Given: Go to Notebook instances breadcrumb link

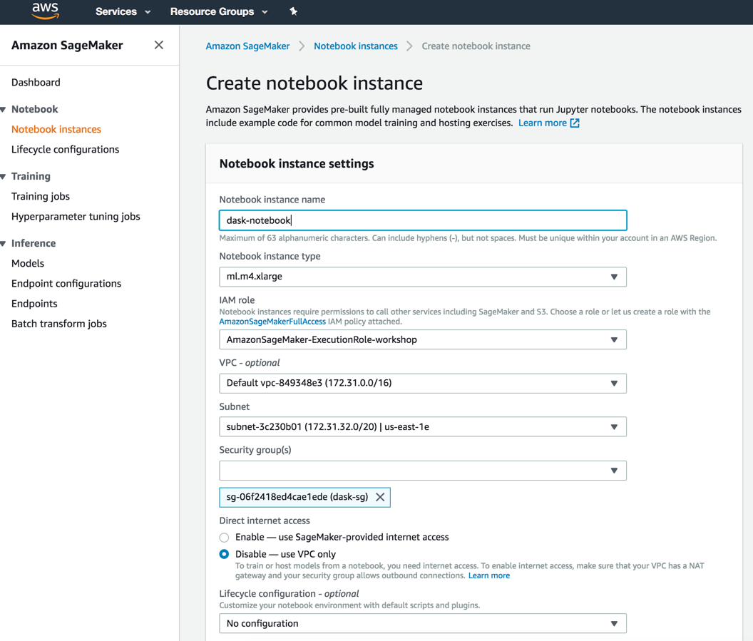Looking at the screenshot, I should 356,46.
